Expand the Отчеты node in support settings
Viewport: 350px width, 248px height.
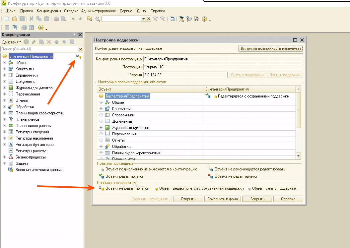coord(101,140)
